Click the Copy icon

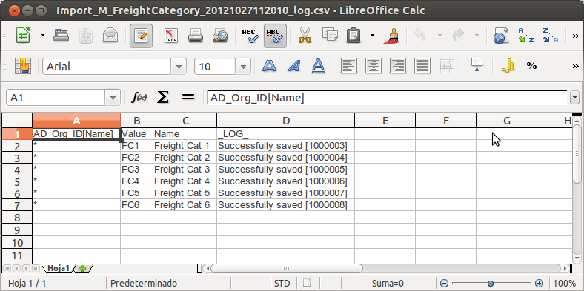coord(330,36)
